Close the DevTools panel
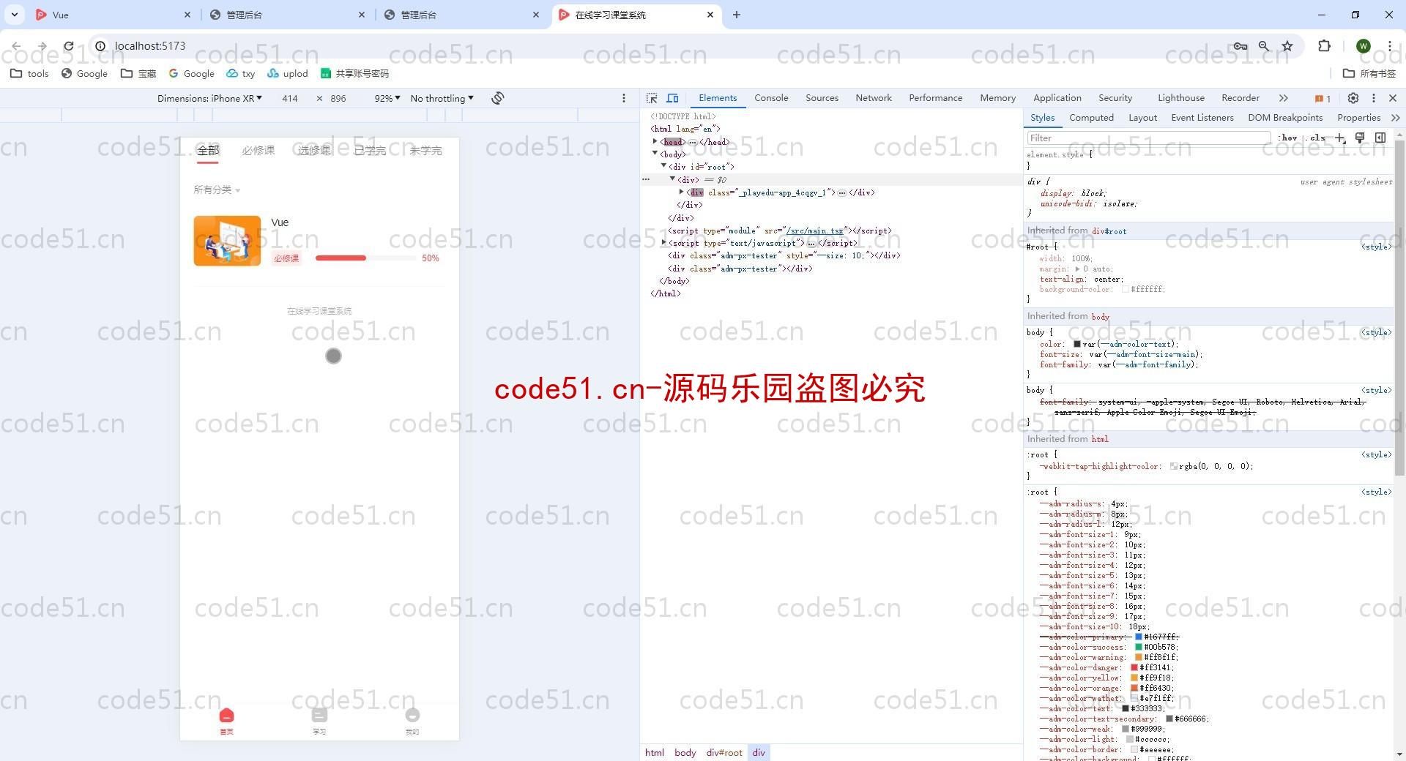The image size is (1406, 761). click(x=1393, y=98)
